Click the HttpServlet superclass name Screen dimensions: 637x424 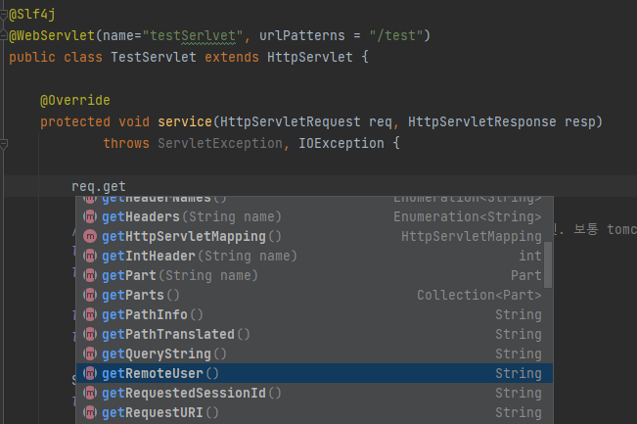[x=310, y=57]
